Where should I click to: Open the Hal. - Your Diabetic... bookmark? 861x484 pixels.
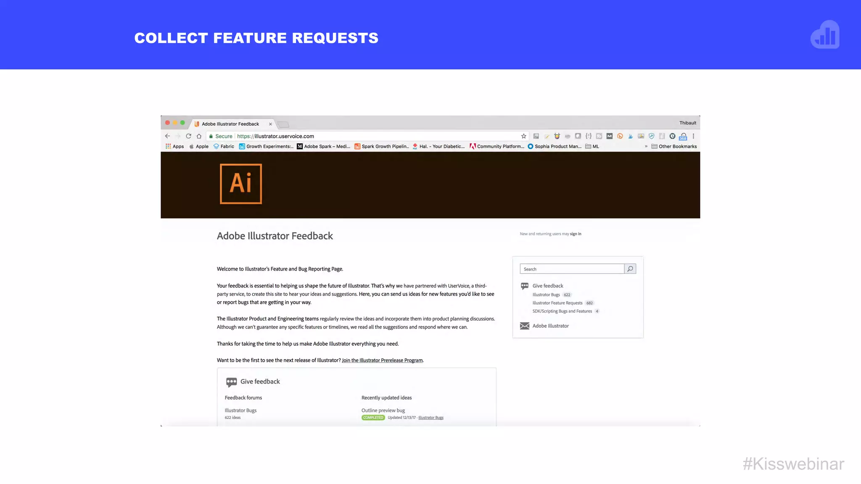coord(438,146)
